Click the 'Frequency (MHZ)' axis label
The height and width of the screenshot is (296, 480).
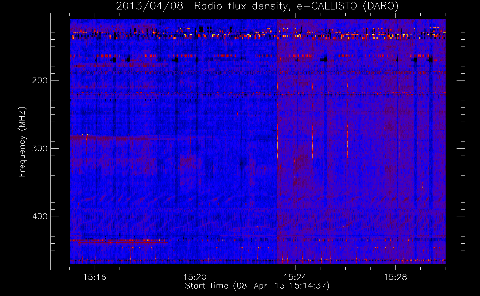22,142
